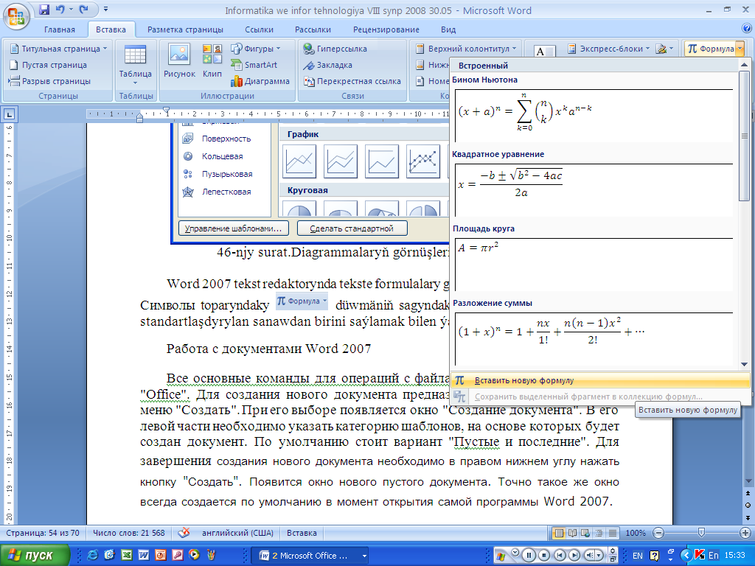The height and width of the screenshot is (566, 755).
Task: Collapse the Формула dropdown arrow
Action: pyautogui.click(x=740, y=49)
